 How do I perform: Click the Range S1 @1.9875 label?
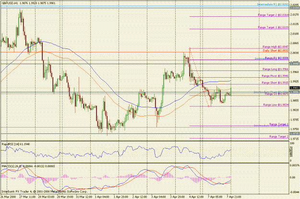276,94
